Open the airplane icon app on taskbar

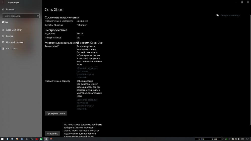[27, 139]
